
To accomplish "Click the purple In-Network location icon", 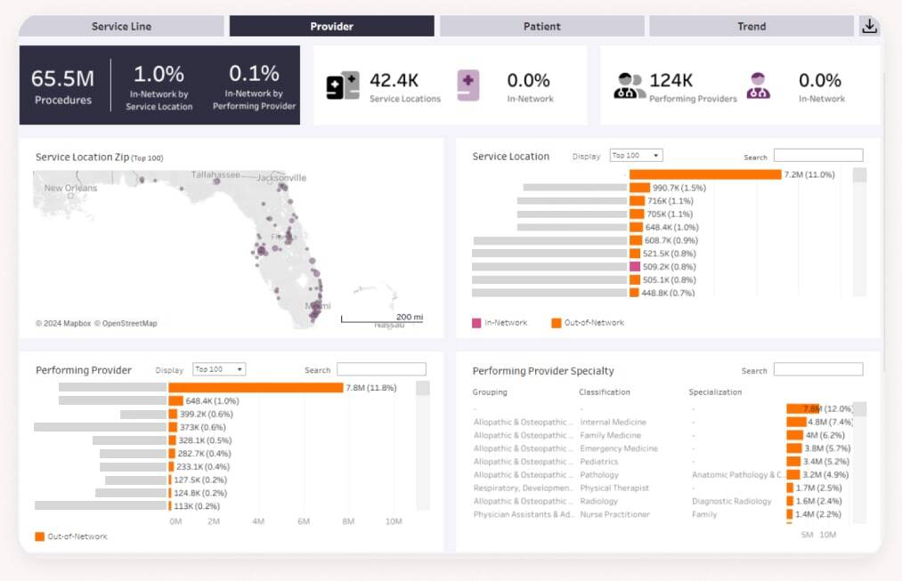I will (467, 85).
